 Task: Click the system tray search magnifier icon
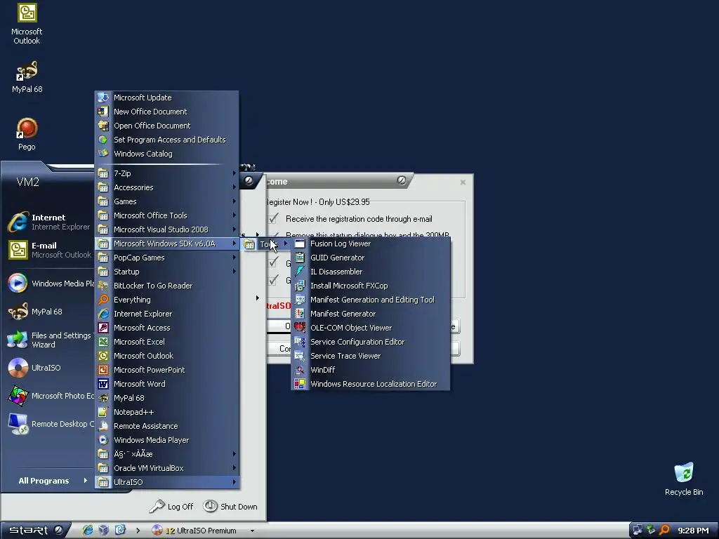[664, 531]
